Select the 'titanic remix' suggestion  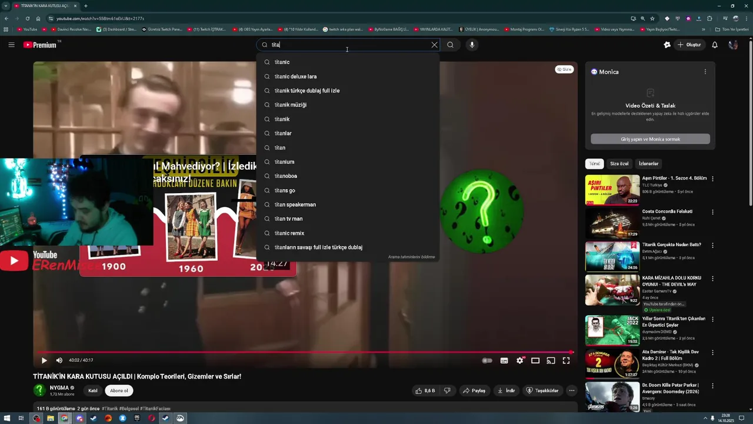point(348,233)
